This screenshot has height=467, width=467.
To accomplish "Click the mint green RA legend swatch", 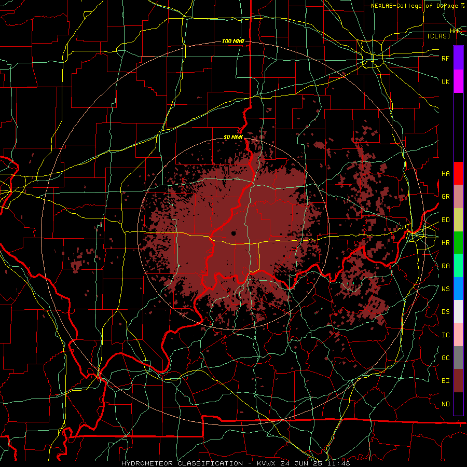I will pos(458,265).
